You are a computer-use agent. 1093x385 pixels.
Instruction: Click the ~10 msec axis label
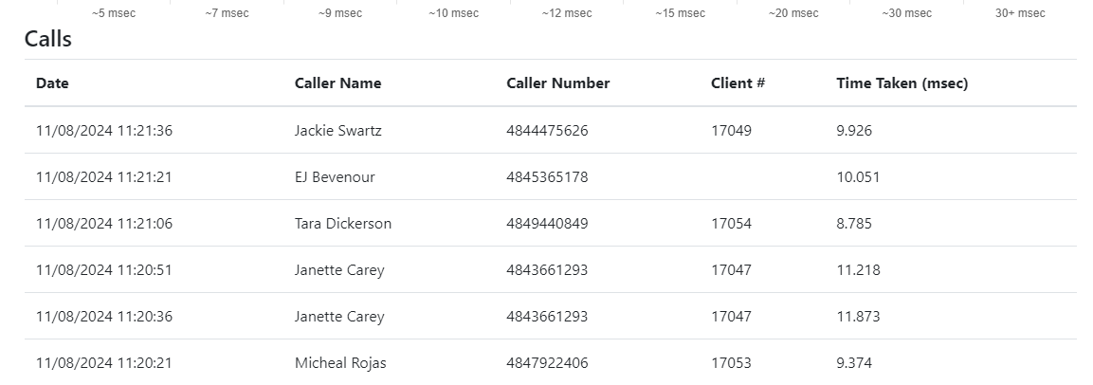(453, 13)
